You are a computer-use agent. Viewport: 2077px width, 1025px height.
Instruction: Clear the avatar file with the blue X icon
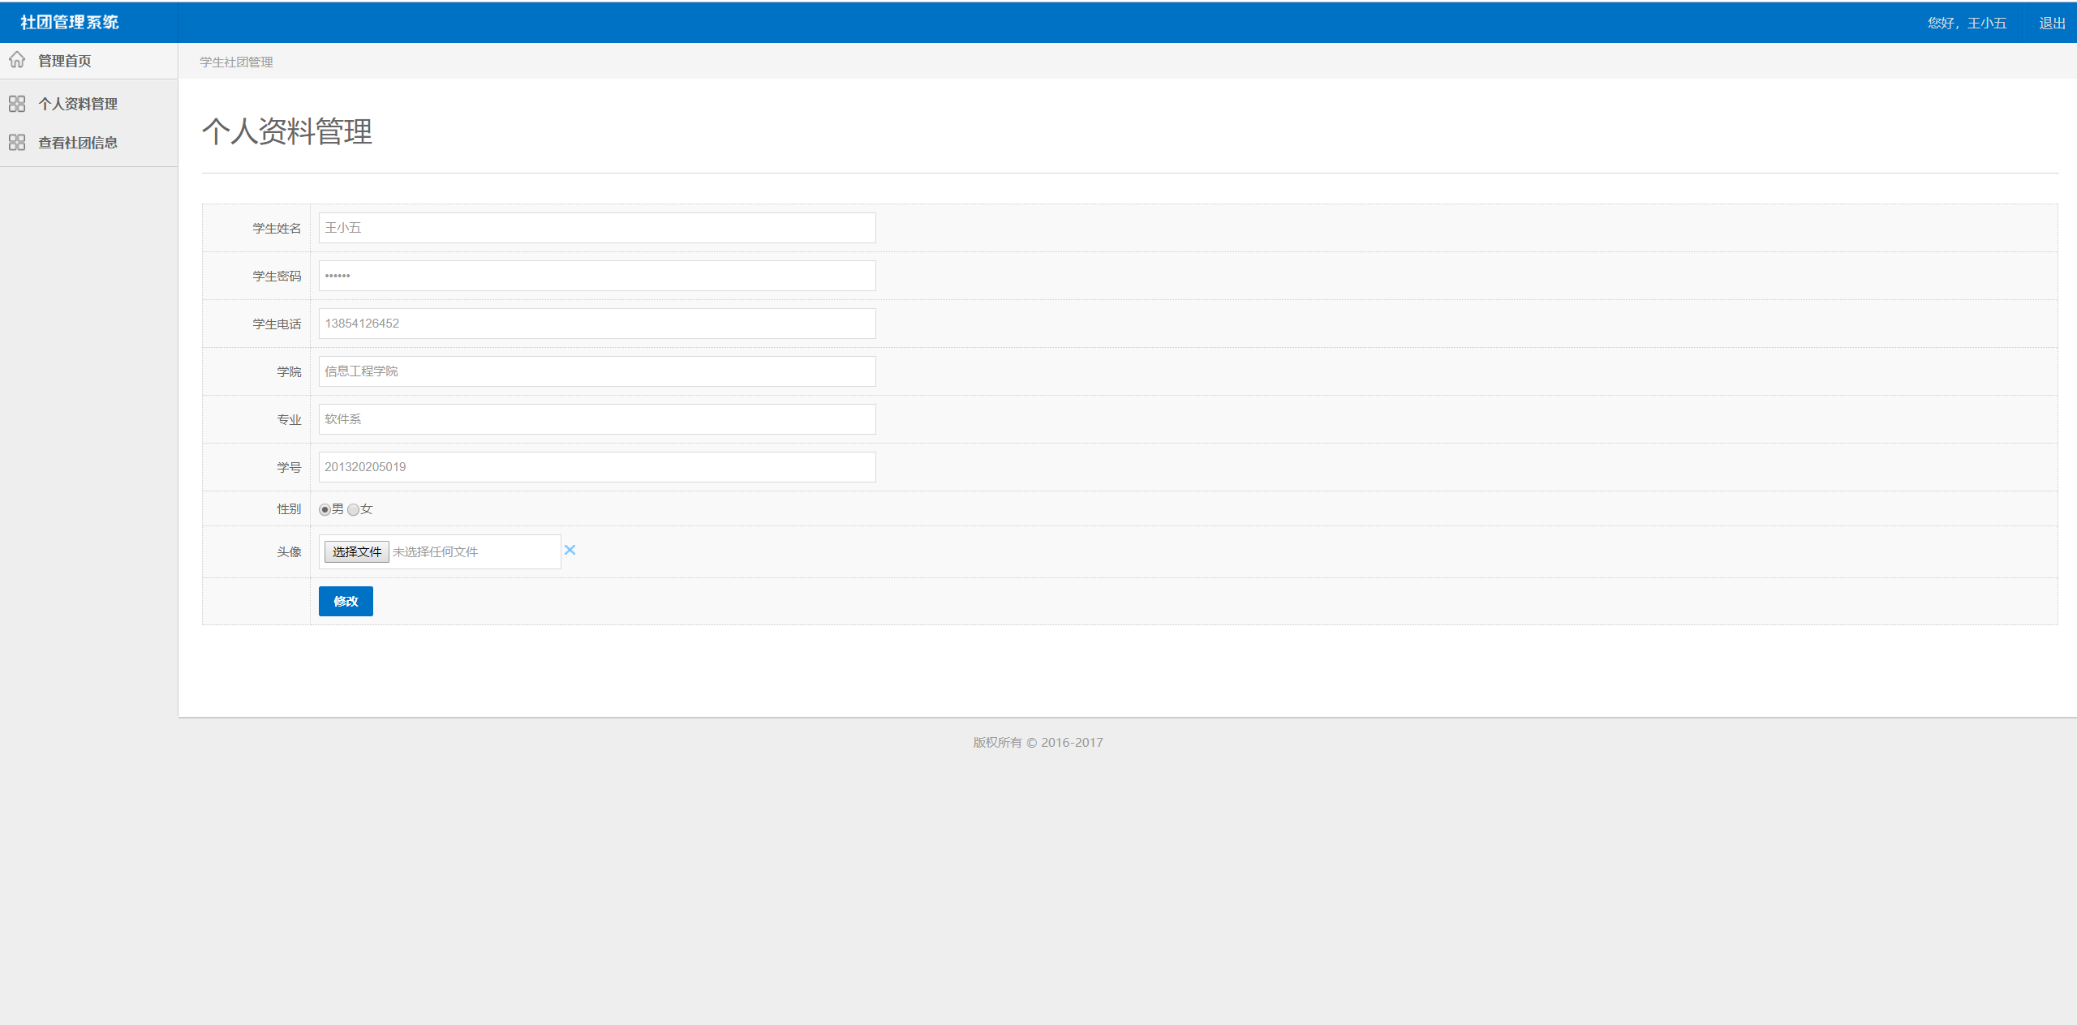[x=570, y=550]
